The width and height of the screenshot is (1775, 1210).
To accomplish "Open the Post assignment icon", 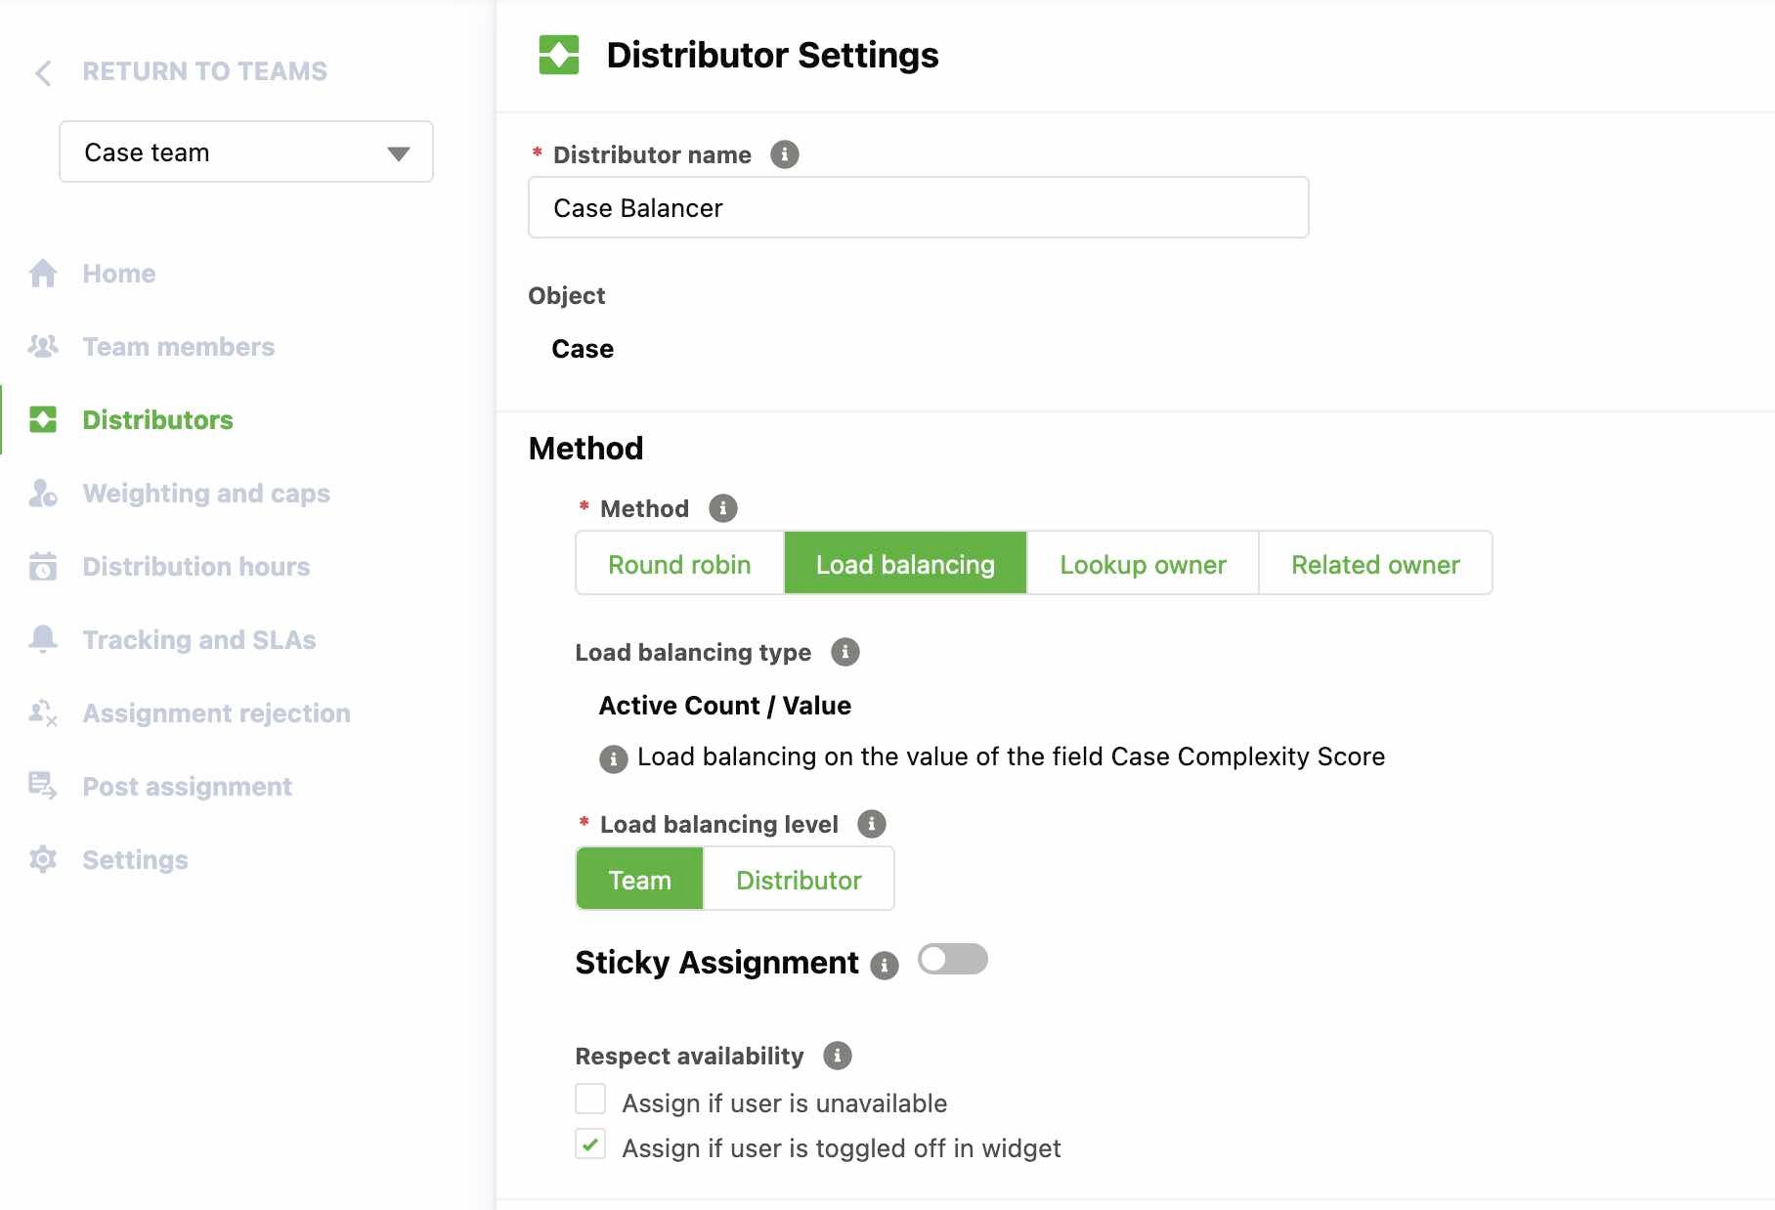I will pyautogui.click(x=44, y=786).
